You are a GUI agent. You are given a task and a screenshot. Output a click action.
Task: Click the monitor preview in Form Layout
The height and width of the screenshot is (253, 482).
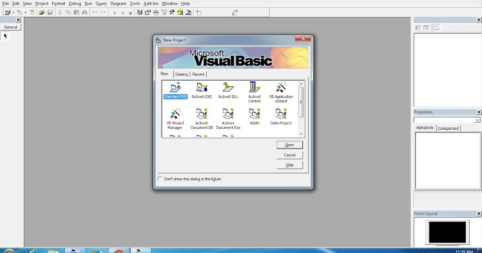coord(447,233)
